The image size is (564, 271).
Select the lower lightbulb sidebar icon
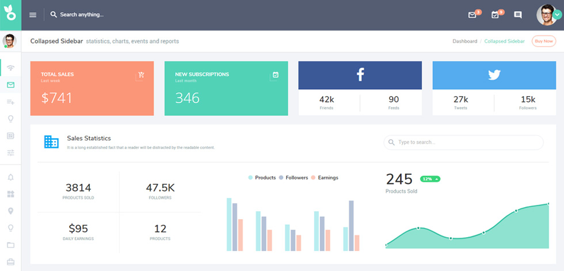click(x=11, y=228)
